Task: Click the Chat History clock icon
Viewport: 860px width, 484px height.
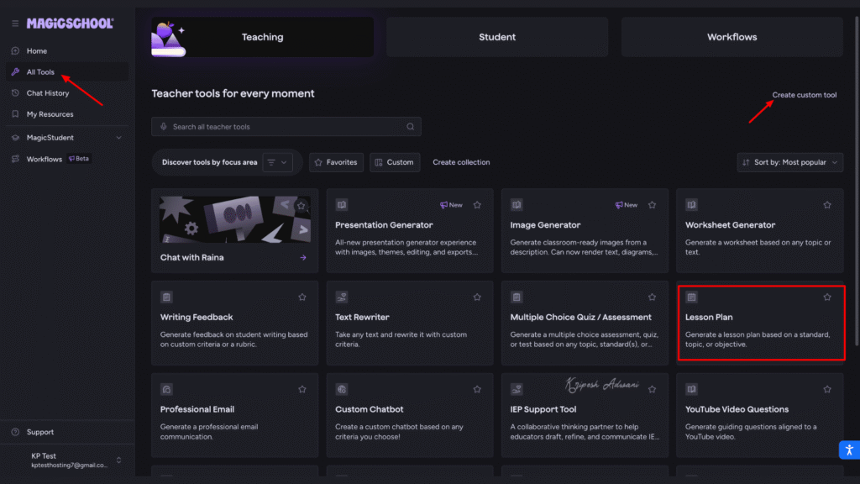Action: click(15, 92)
